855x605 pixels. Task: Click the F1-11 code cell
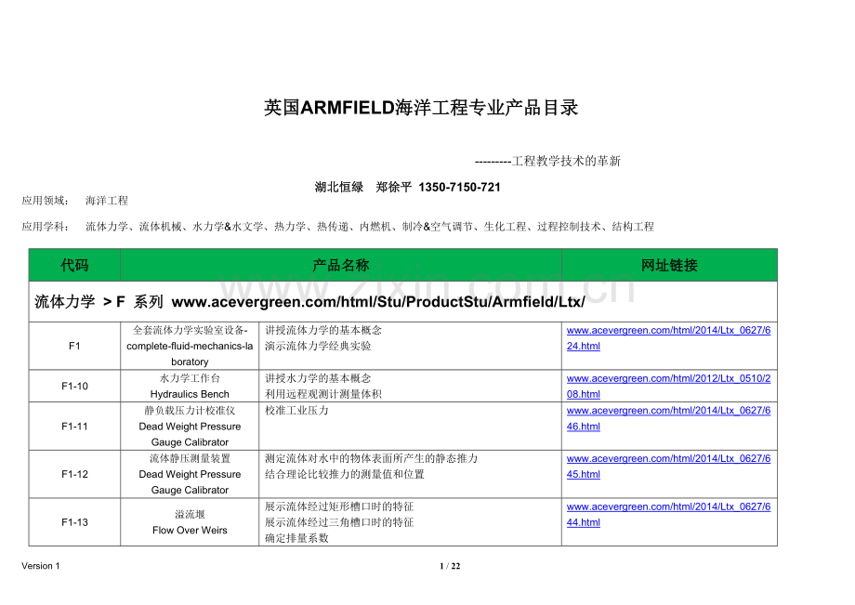74,427
